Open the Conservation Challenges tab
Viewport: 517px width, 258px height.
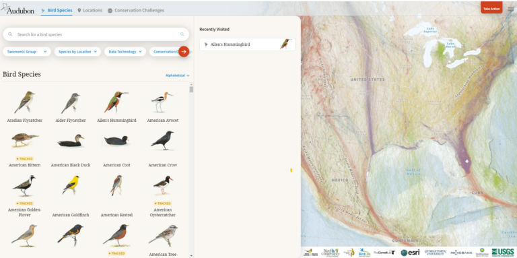pyautogui.click(x=135, y=10)
